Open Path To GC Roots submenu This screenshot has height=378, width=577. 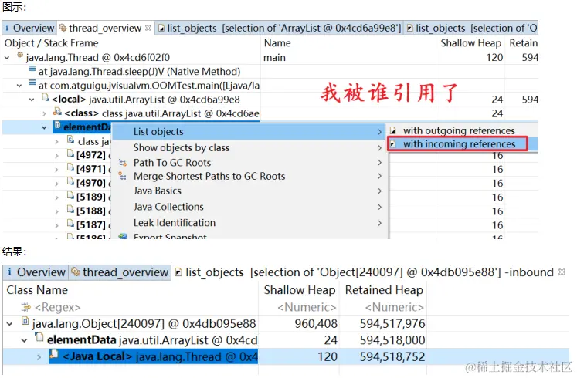coord(249,162)
